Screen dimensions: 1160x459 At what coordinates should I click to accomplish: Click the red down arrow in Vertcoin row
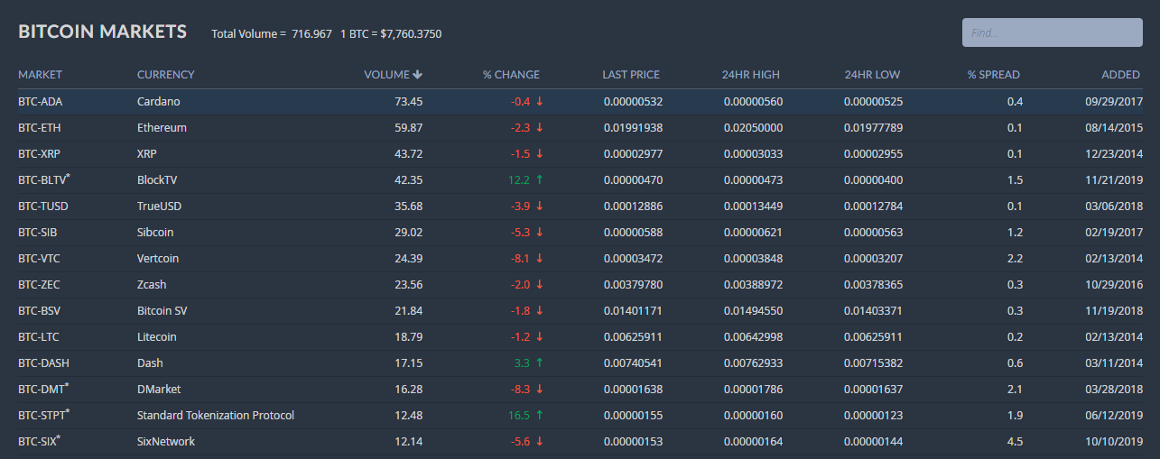tap(540, 259)
